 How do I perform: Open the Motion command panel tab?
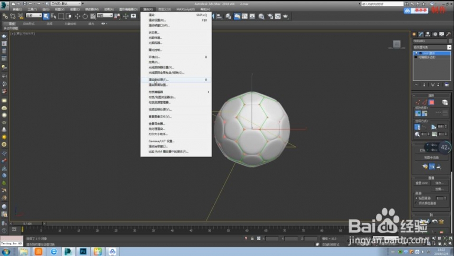434,34
